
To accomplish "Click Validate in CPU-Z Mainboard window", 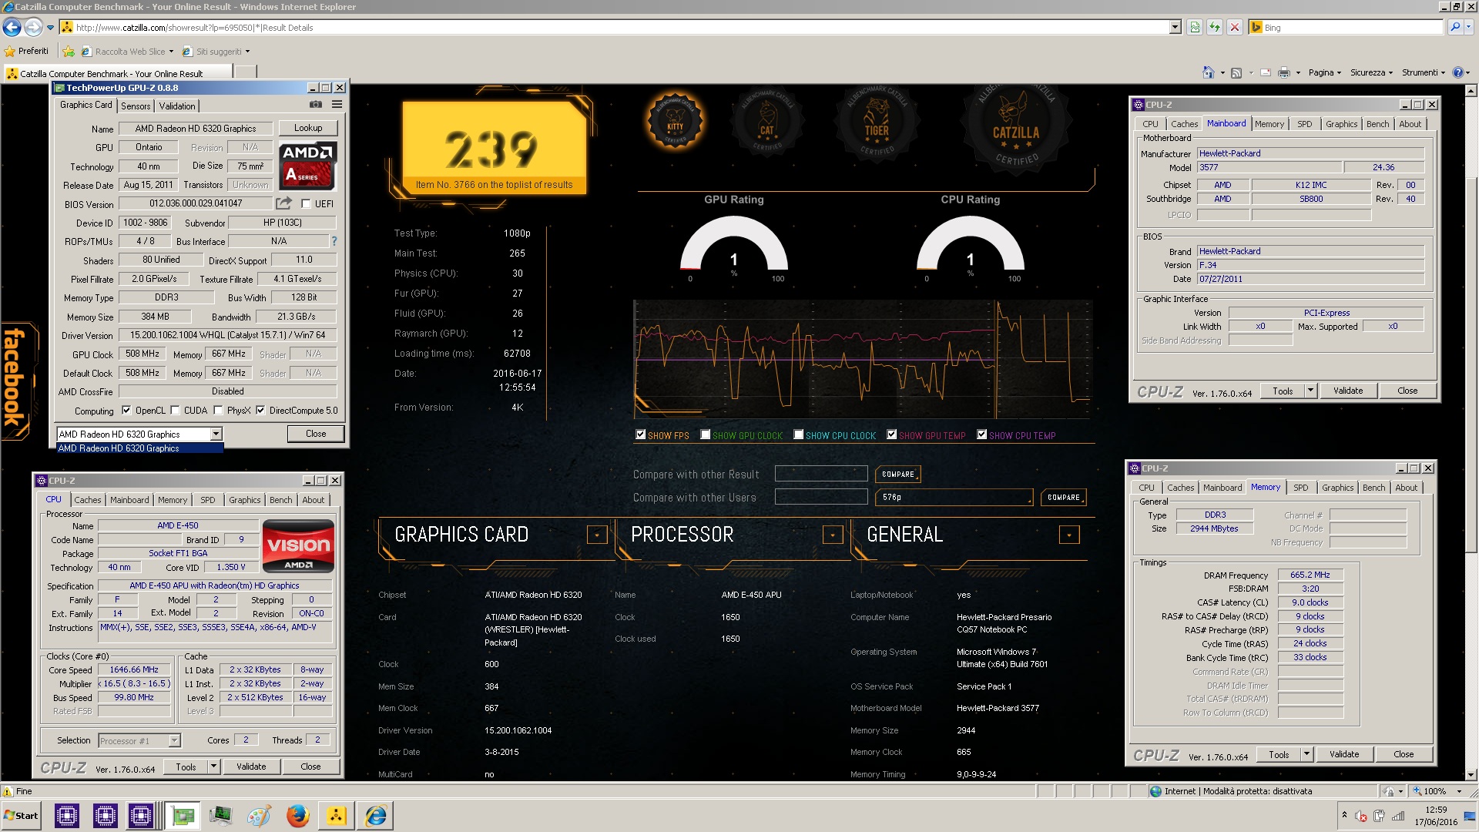I will point(1348,391).
